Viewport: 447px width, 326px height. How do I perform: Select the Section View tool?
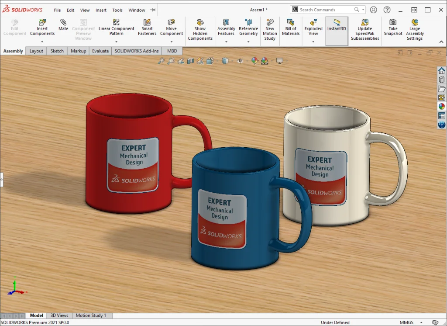190,61
